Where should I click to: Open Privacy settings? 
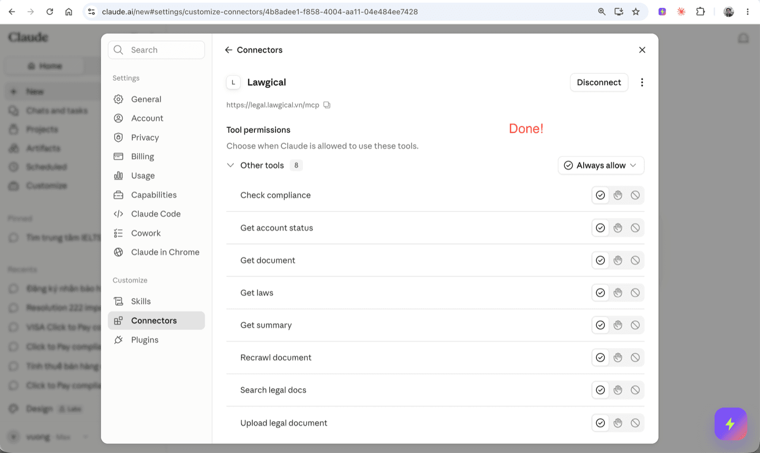pos(156,138)
